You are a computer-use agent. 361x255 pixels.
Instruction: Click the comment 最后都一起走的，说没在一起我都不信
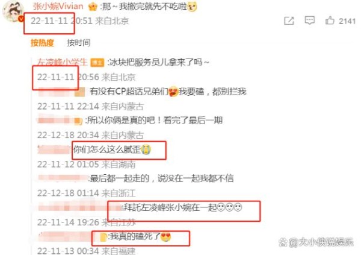162,178
